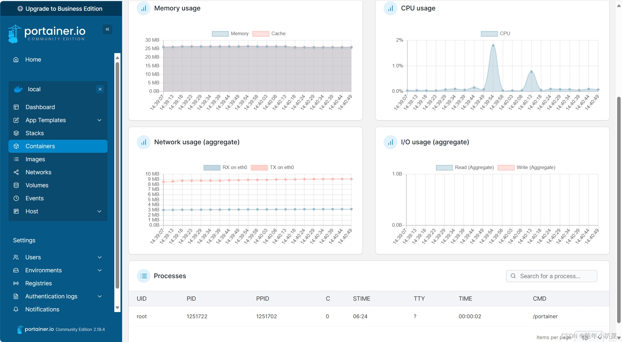Click the Authentication logs document icon
Viewport: 622px width, 342px height.
(x=16, y=296)
